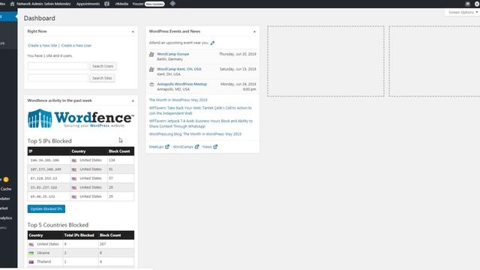This screenshot has height=270, width=480.
Task: Click the Search Sites button
Action: [102, 78]
